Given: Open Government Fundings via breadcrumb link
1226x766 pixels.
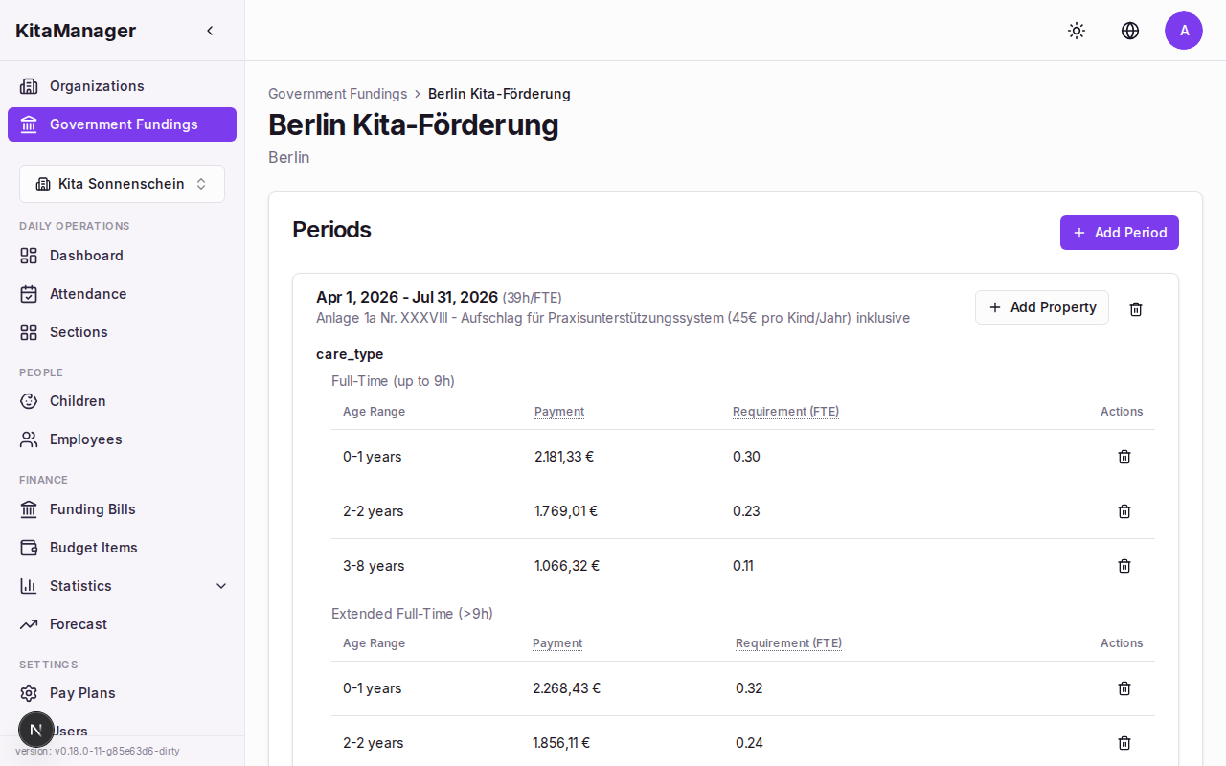Looking at the screenshot, I should click(x=338, y=93).
